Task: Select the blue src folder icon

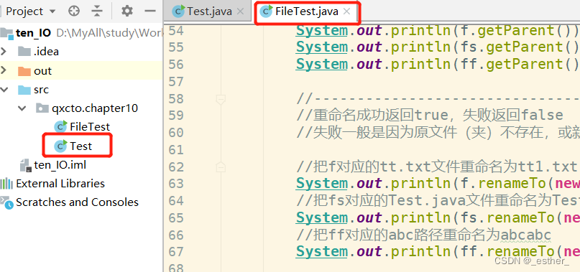Action: (24, 90)
